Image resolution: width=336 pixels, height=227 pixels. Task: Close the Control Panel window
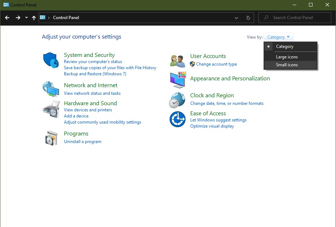pos(327,5)
